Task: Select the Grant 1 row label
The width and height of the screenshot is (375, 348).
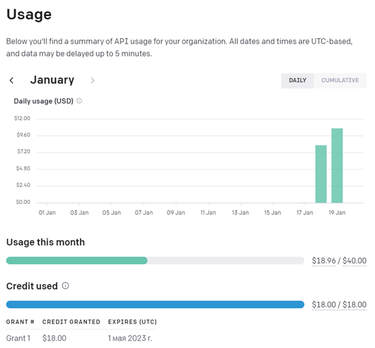Action: pyautogui.click(x=18, y=338)
